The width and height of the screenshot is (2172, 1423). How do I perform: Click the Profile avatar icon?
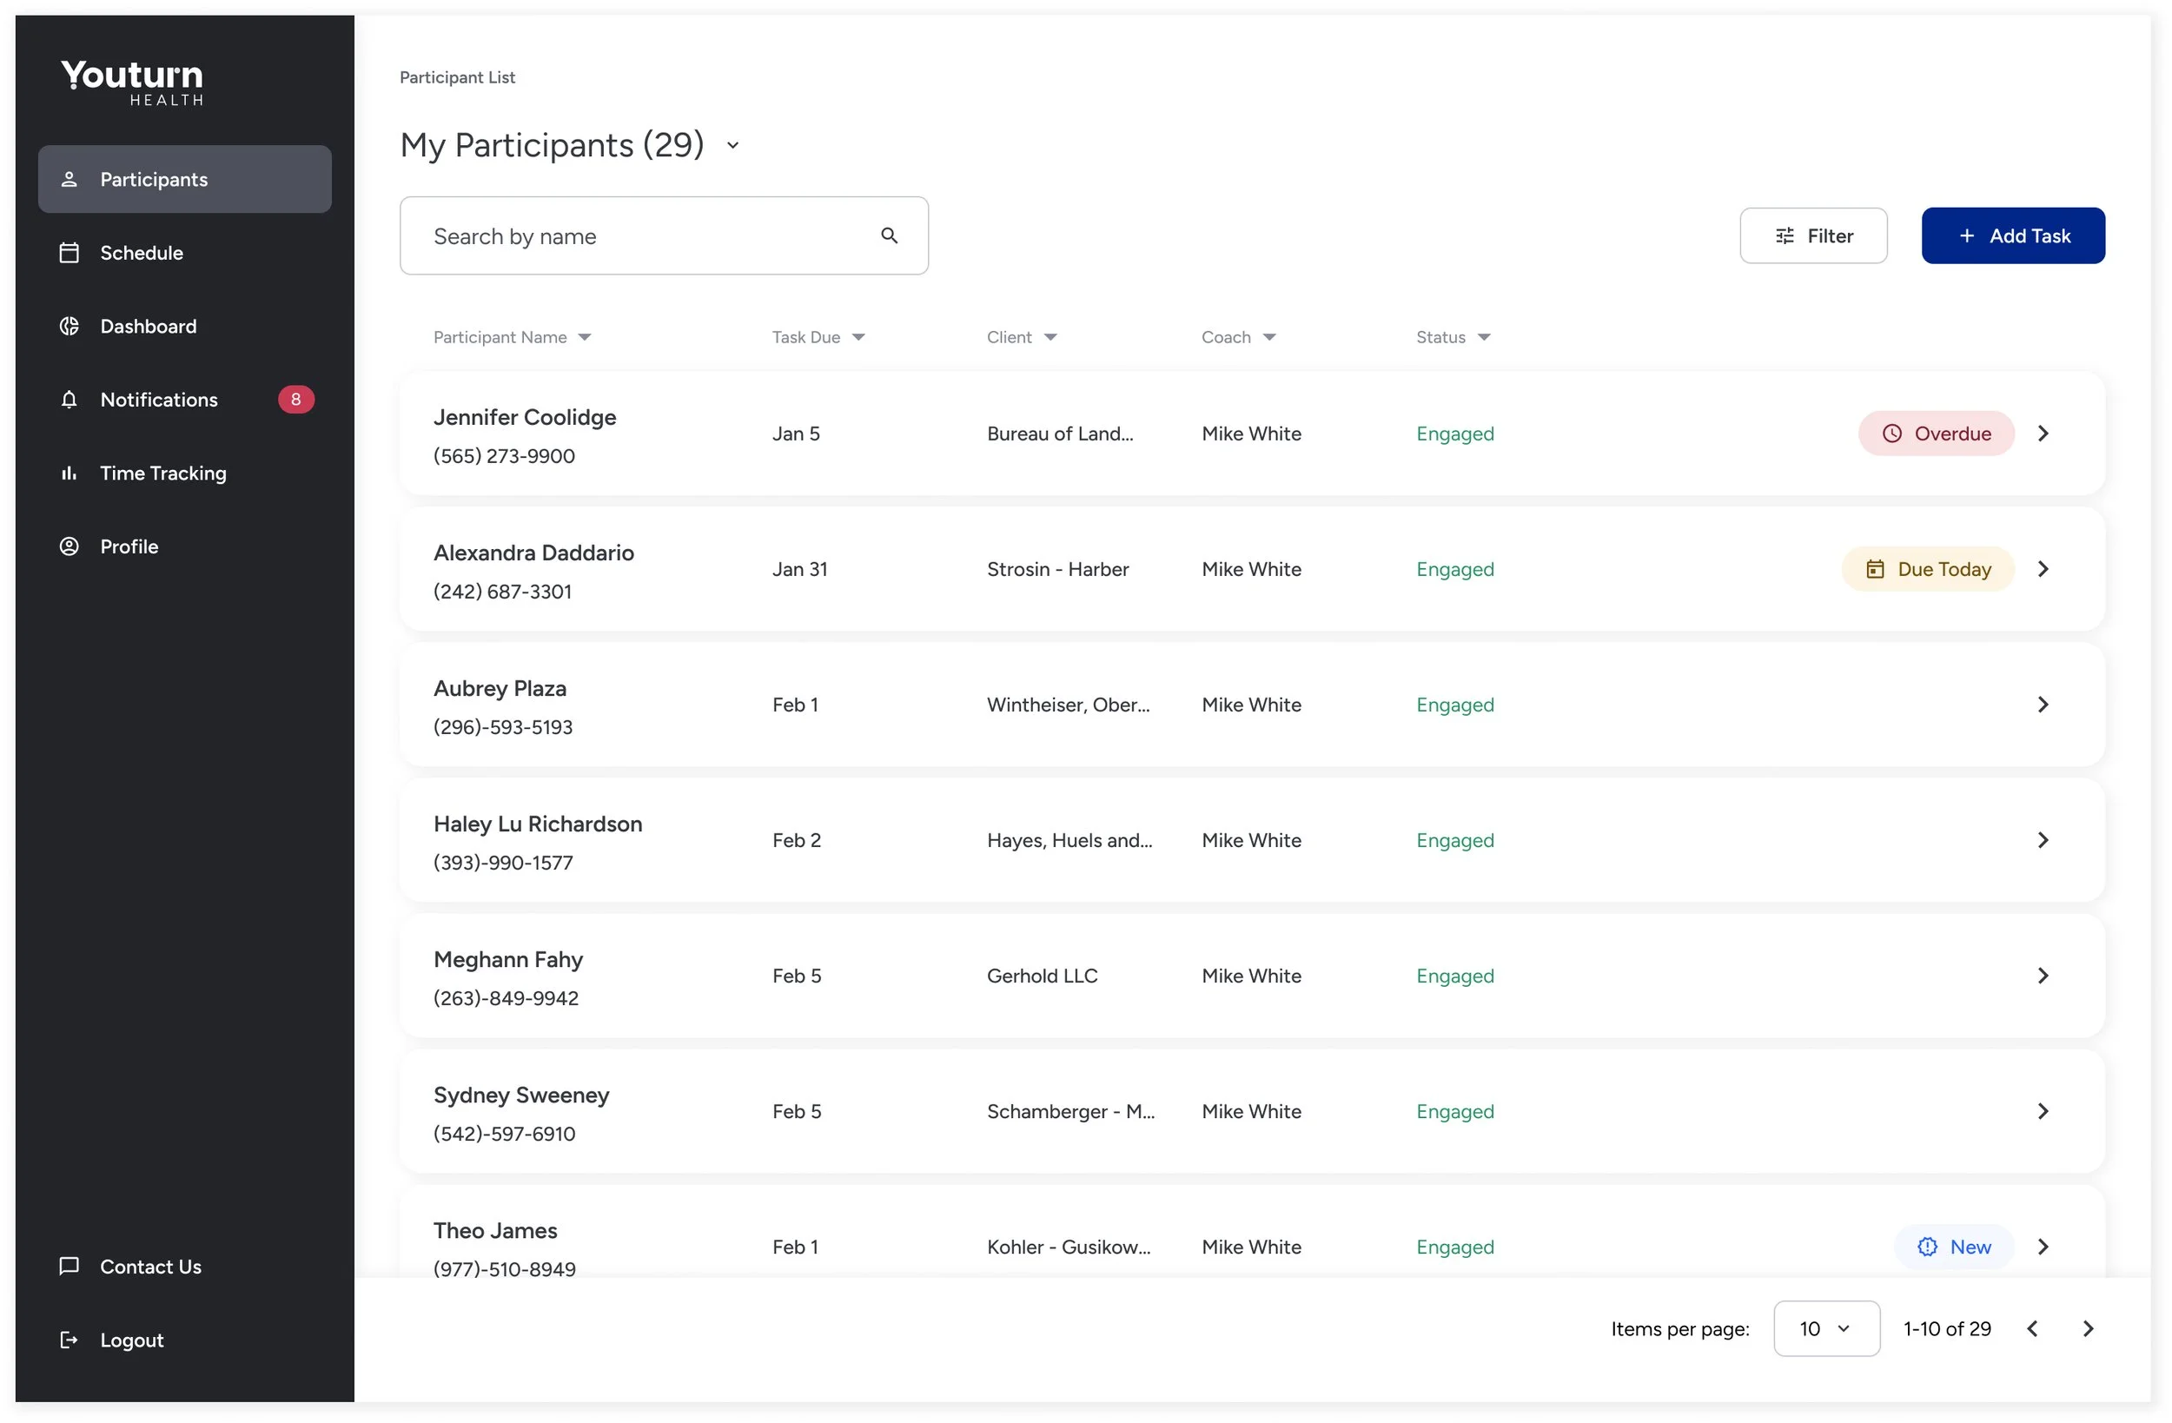(70, 546)
